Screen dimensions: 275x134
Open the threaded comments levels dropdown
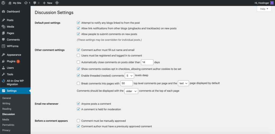point(129,76)
